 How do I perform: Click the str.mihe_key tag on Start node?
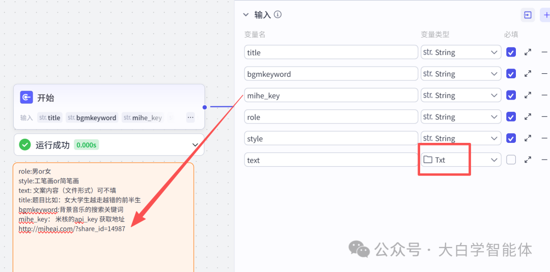click(143, 117)
